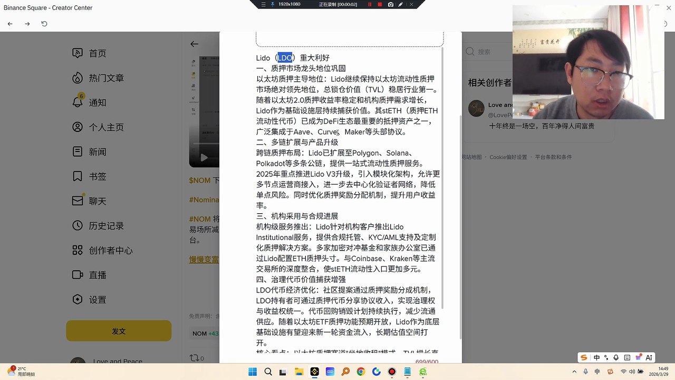Click the green browser taskbar icon
This screenshot has width=675, height=380.
[x=423, y=372]
